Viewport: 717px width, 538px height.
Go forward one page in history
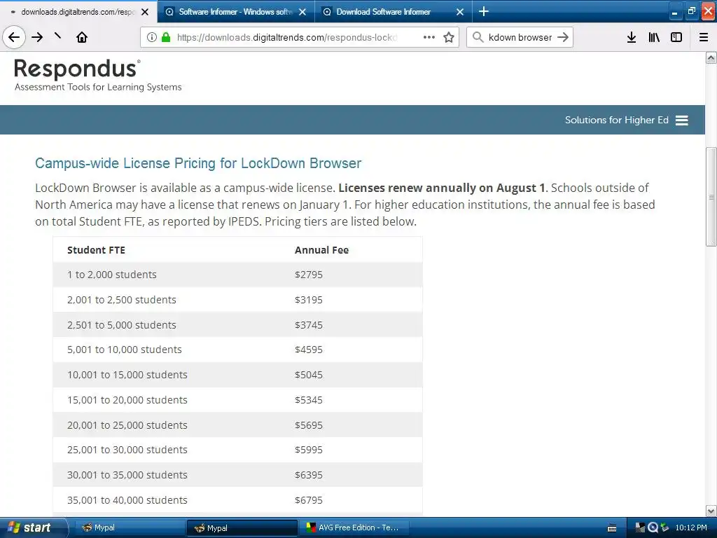click(x=37, y=37)
